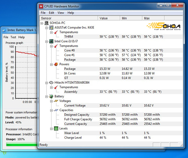Collapse the Hitachi HTS547550A9E384 node

[x=47, y=83]
